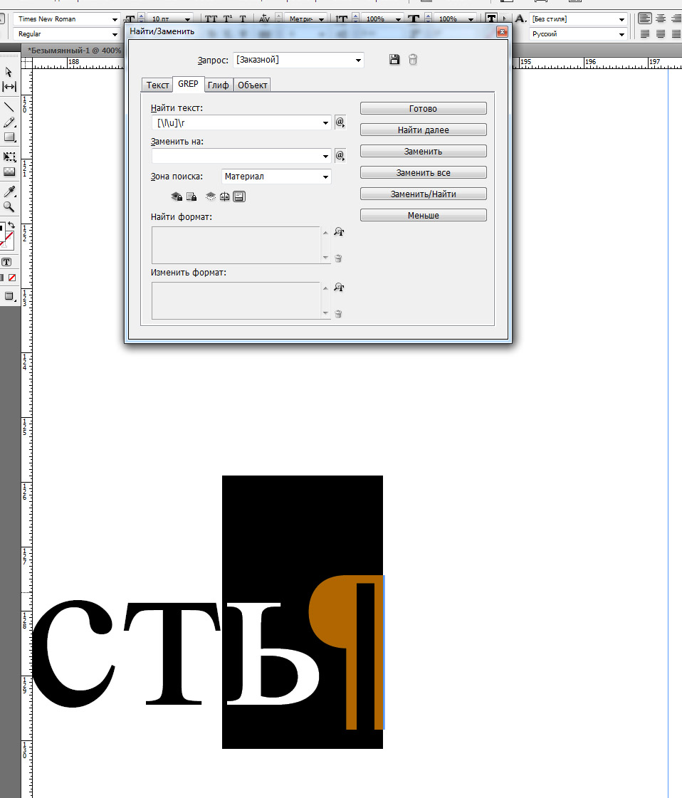Click the all caps TT icon
Viewport: 682px width, 798px height.
211,19
